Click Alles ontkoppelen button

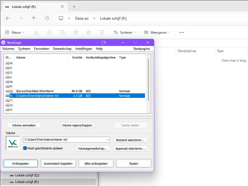point(96,163)
